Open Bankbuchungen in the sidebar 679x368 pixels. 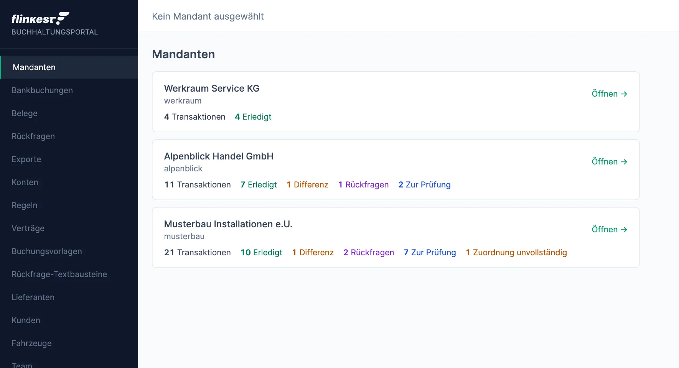[x=69, y=90]
